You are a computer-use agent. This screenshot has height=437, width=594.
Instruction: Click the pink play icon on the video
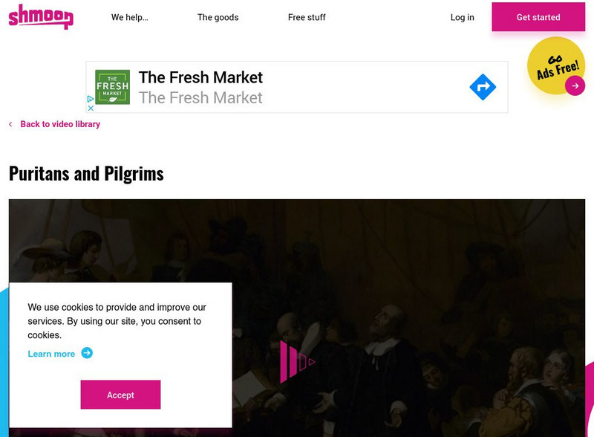pos(297,362)
